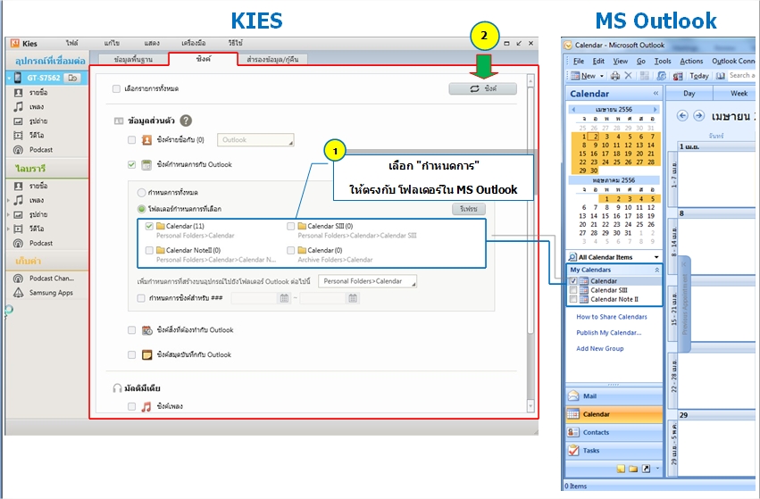The width and height of the screenshot is (760, 499).
Task: Enable sync to-do with Outlook checkbox
Action: coord(132,330)
